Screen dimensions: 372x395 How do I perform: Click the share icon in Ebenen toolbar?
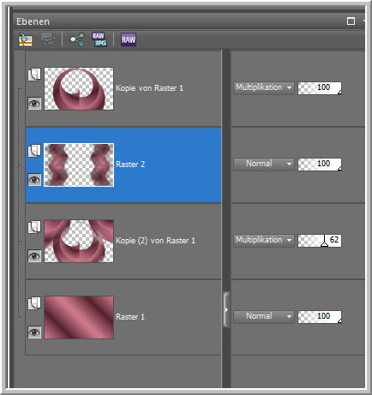(77, 39)
